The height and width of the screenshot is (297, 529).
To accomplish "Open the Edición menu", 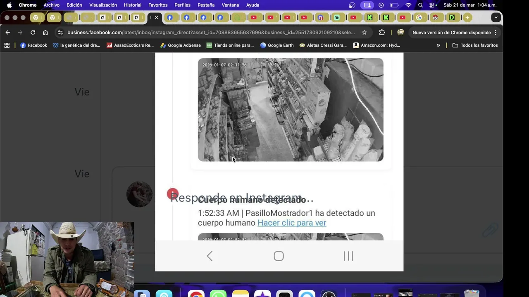I will point(74,5).
